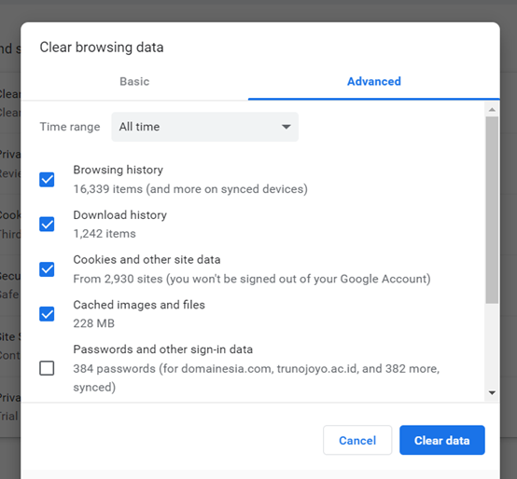This screenshot has width=517, height=479.
Task: Click the scrollbar down arrow
Action: coord(492,392)
